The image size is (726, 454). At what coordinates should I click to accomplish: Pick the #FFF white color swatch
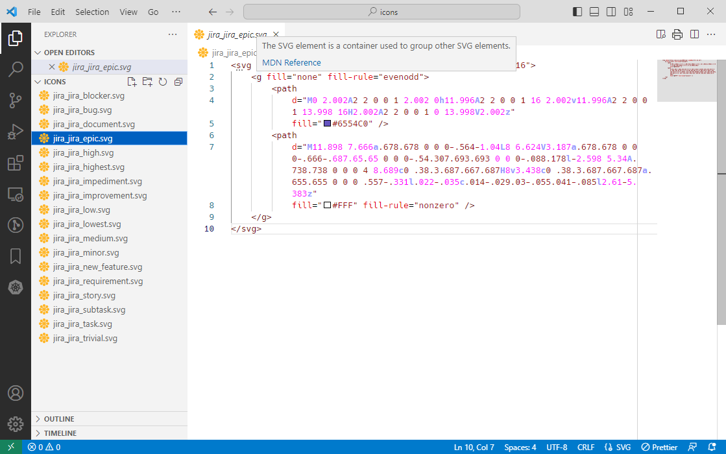[328, 205]
